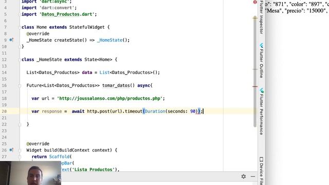Viewport: 329px width, 185px height.
Task: Click the 'data' variable name on line 14
Action: tap(87, 72)
